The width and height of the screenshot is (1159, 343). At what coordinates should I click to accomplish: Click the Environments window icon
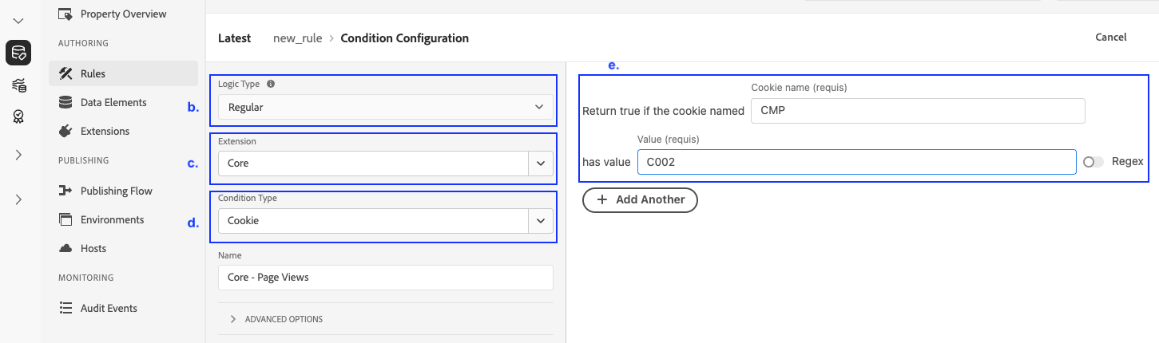(65, 219)
